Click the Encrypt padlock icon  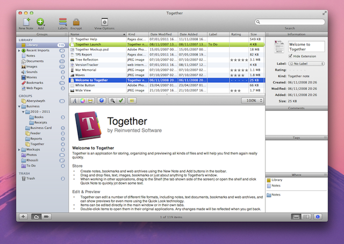[x=76, y=21]
